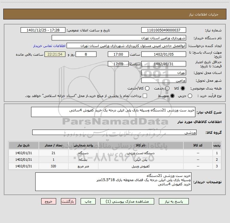Click the goods group field ورزشی
Screen dimensions: 230x223
click(x=114, y=132)
